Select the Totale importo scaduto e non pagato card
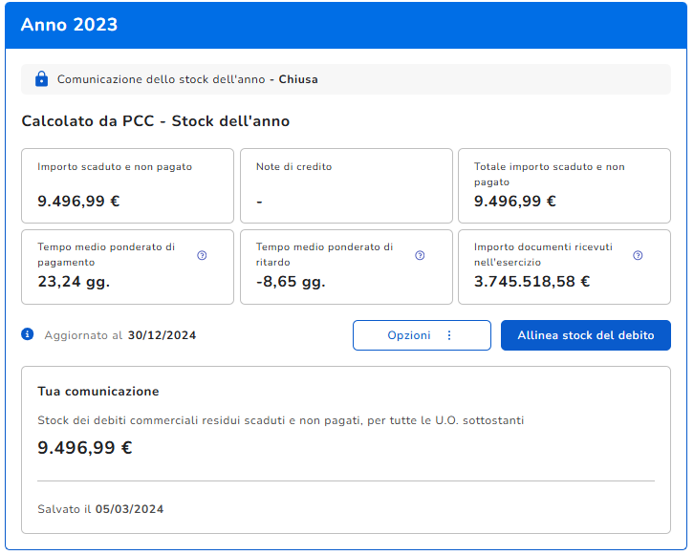The height and width of the screenshot is (555, 694). (x=564, y=185)
